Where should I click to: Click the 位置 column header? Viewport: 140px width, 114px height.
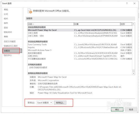pyautogui.click(x=97, y=24)
